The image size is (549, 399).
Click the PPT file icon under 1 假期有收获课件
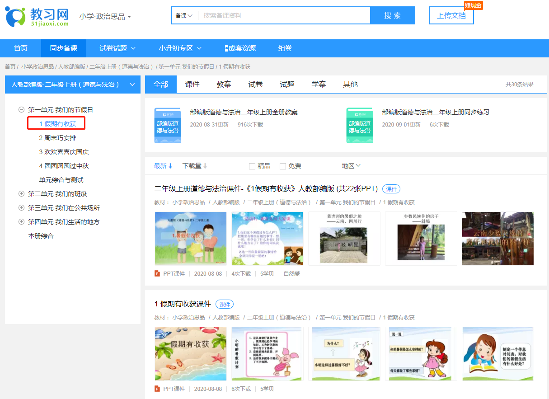tap(157, 389)
